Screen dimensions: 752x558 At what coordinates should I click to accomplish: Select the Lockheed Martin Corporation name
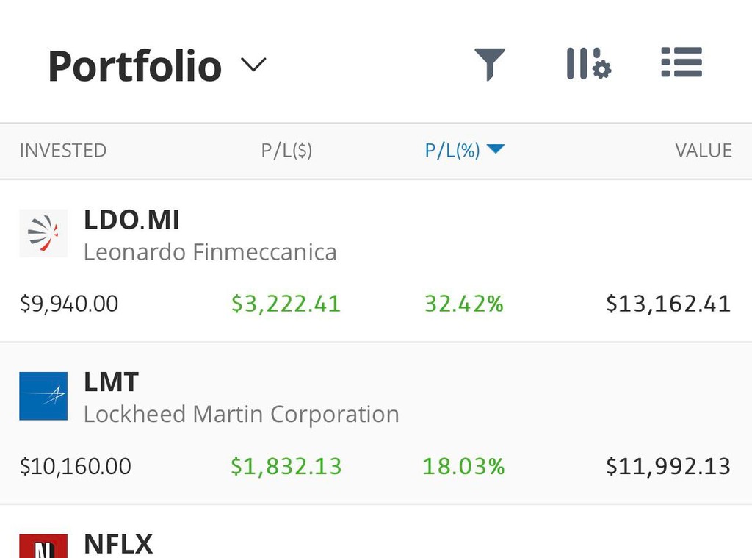point(241,414)
